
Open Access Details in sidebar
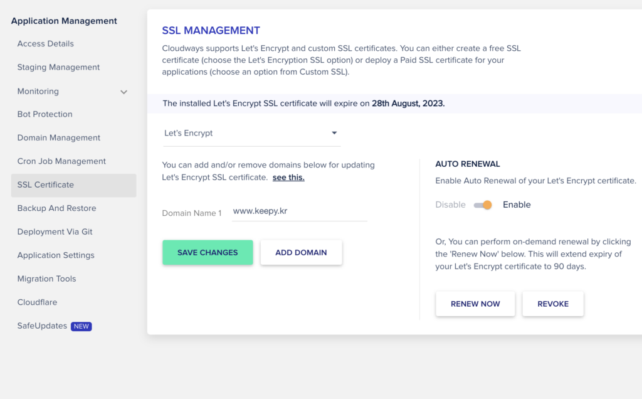pyautogui.click(x=45, y=44)
